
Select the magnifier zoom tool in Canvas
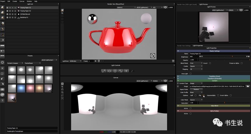[x=62, y=92]
